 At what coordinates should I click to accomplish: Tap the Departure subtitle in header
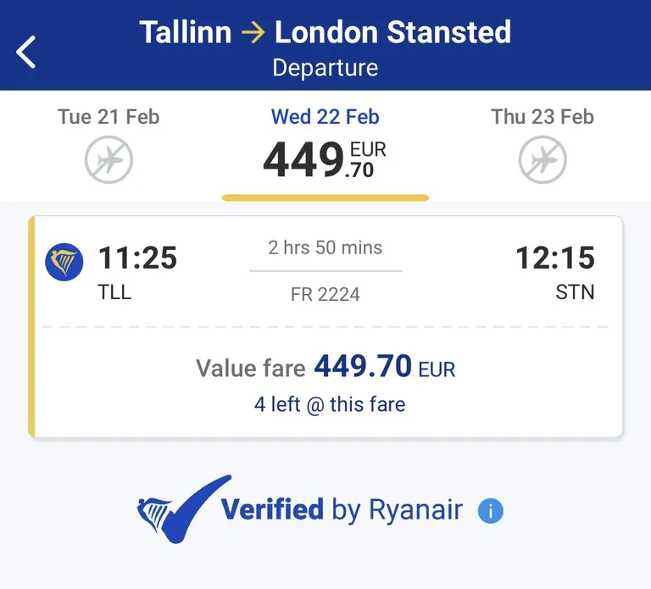325,68
